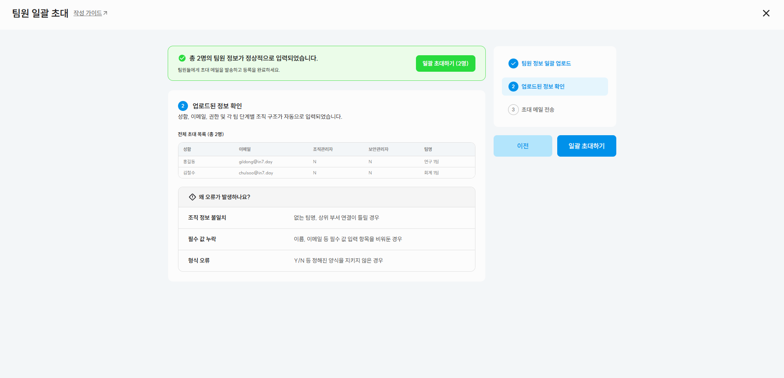
Task: Click the step 3 number circle
Action: coord(513,110)
